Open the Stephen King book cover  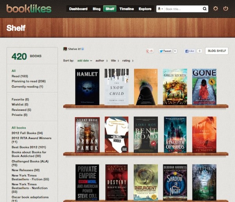tap(204, 182)
